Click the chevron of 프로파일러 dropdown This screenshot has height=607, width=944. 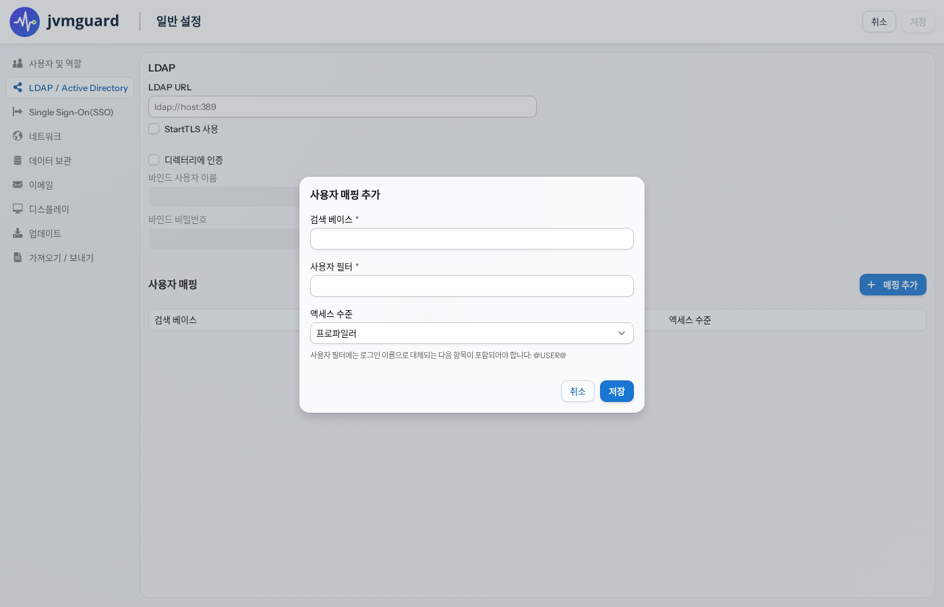(x=622, y=333)
